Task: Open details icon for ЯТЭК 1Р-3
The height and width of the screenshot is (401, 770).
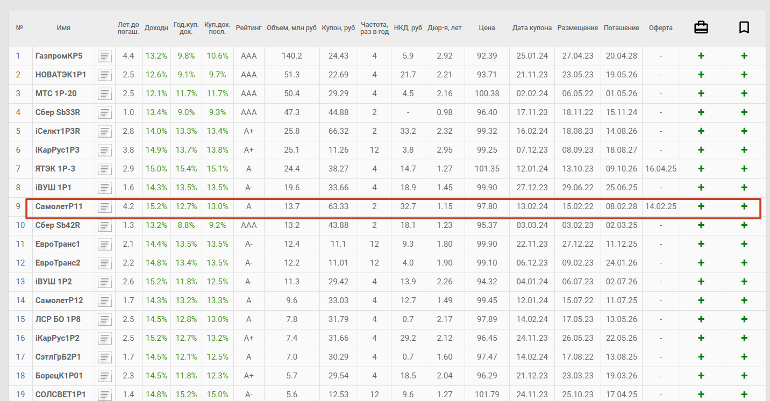Action: [x=105, y=169]
